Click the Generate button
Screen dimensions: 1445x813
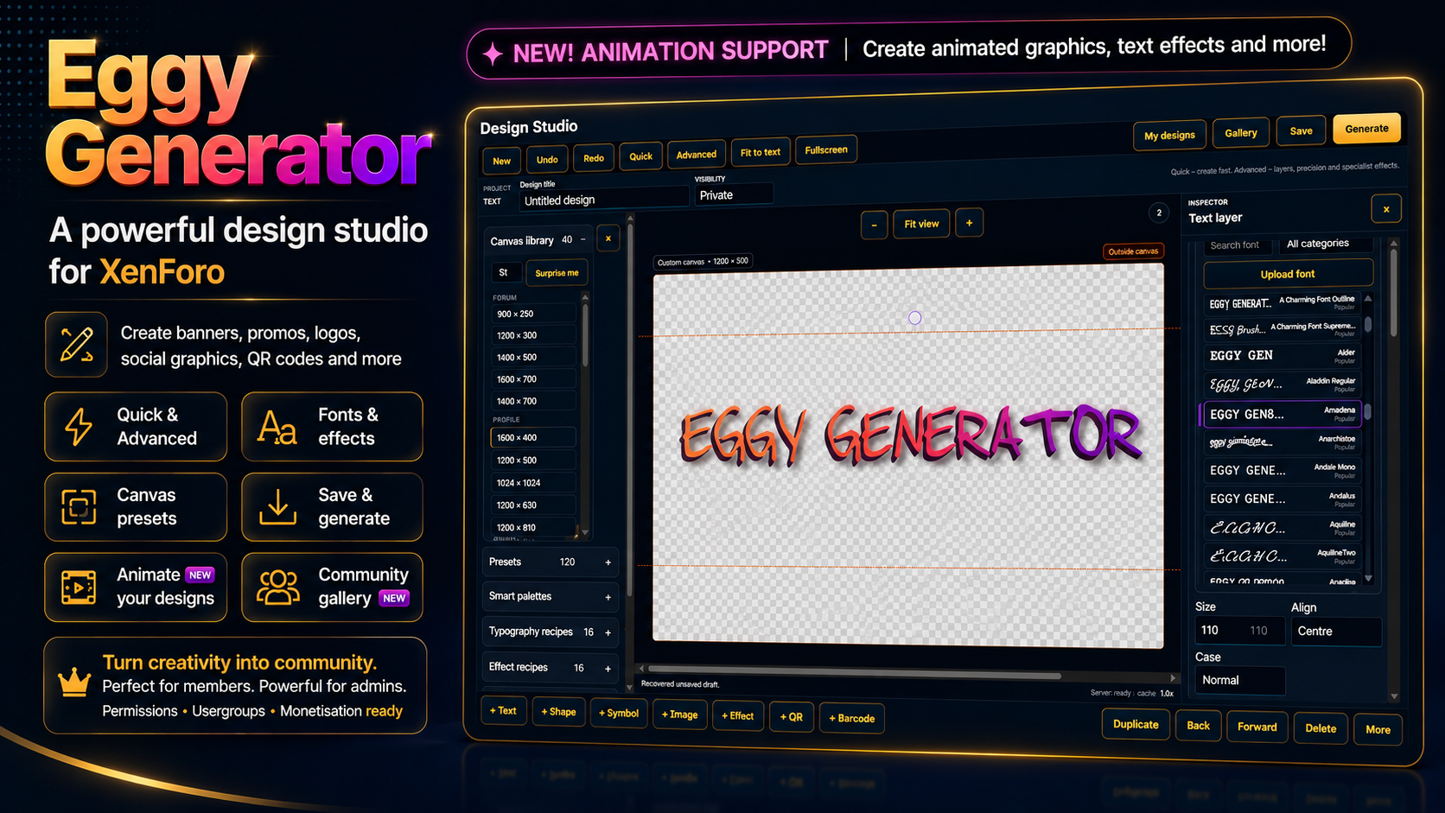(1366, 129)
